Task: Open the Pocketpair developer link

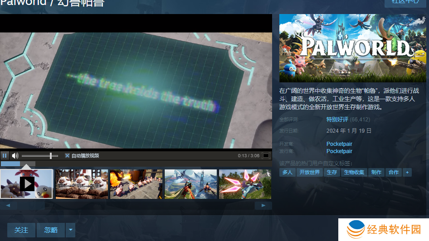Action: point(339,144)
